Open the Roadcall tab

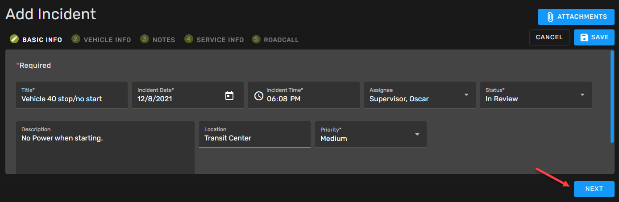click(281, 40)
